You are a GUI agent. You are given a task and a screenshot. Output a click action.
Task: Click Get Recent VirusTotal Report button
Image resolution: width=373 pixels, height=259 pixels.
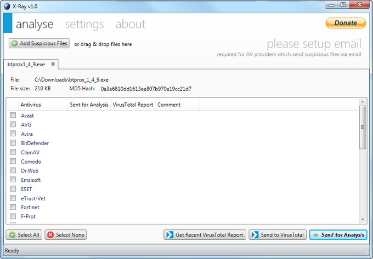click(205, 235)
